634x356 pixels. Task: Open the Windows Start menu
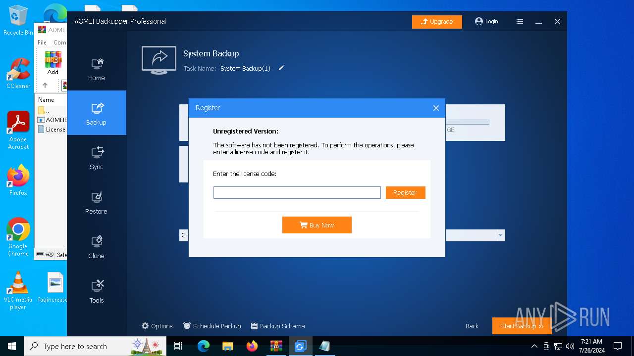(x=12, y=346)
